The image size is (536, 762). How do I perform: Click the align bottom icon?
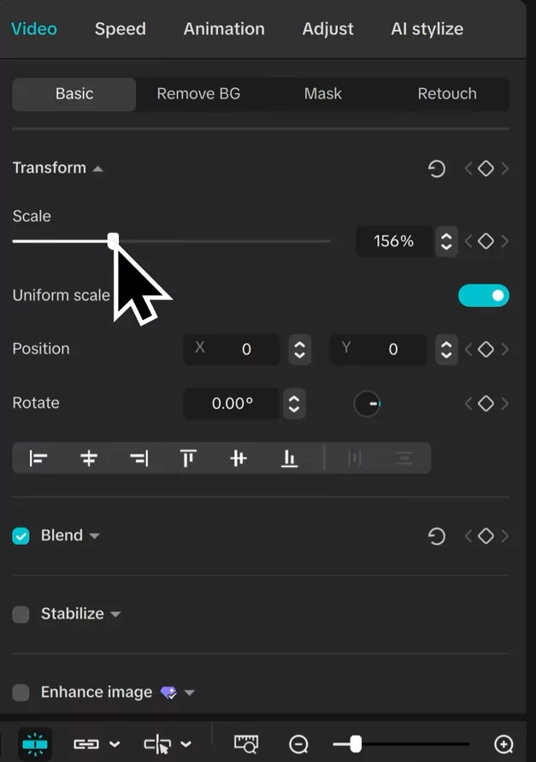click(289, 458)
